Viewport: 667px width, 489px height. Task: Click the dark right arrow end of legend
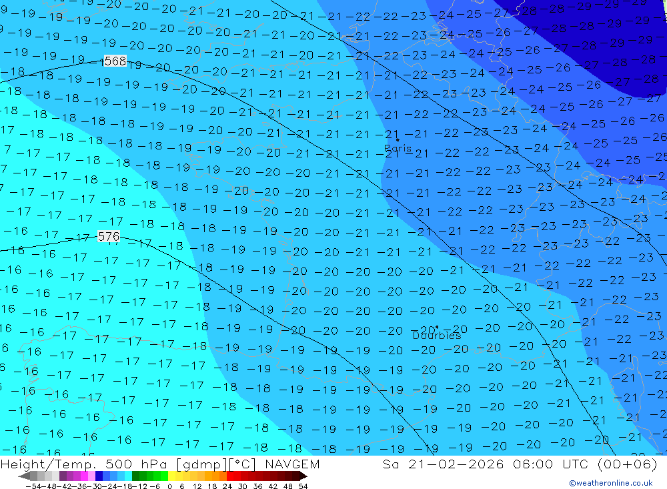(x=303, y=476)
